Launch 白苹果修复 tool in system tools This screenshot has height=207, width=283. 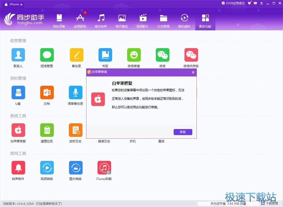click(x=18, y=130)
